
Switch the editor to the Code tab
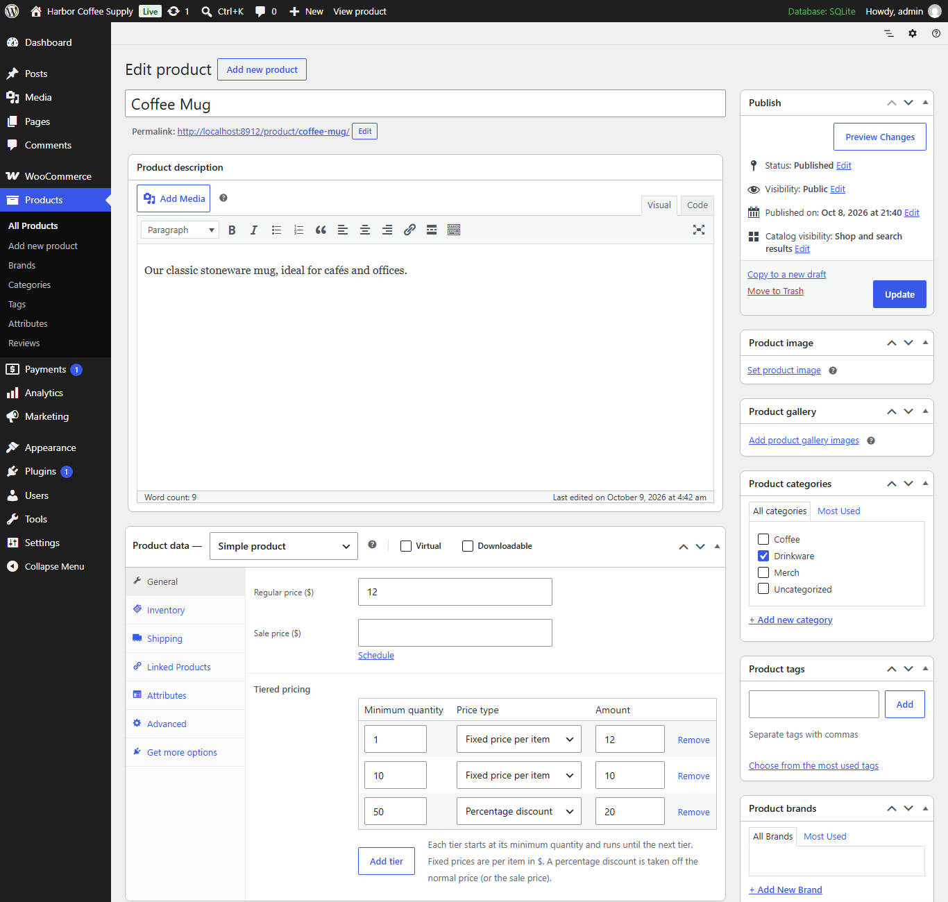pyautogui.click(x=697, y=205)
